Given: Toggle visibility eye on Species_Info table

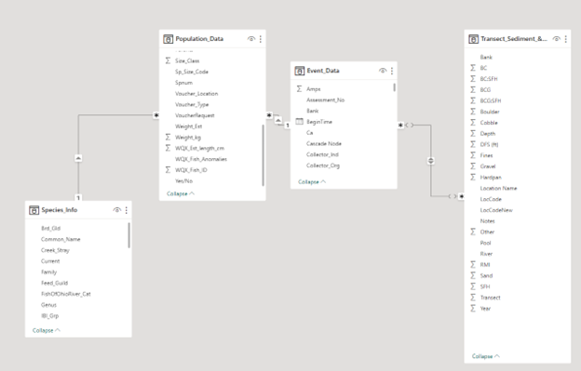Looking at the screenshot, I should [117, 210].
